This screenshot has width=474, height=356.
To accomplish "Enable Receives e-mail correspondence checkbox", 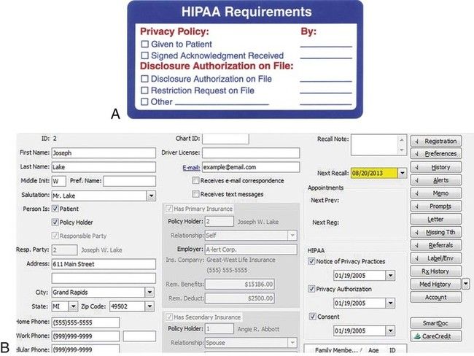I will [195, 180].
